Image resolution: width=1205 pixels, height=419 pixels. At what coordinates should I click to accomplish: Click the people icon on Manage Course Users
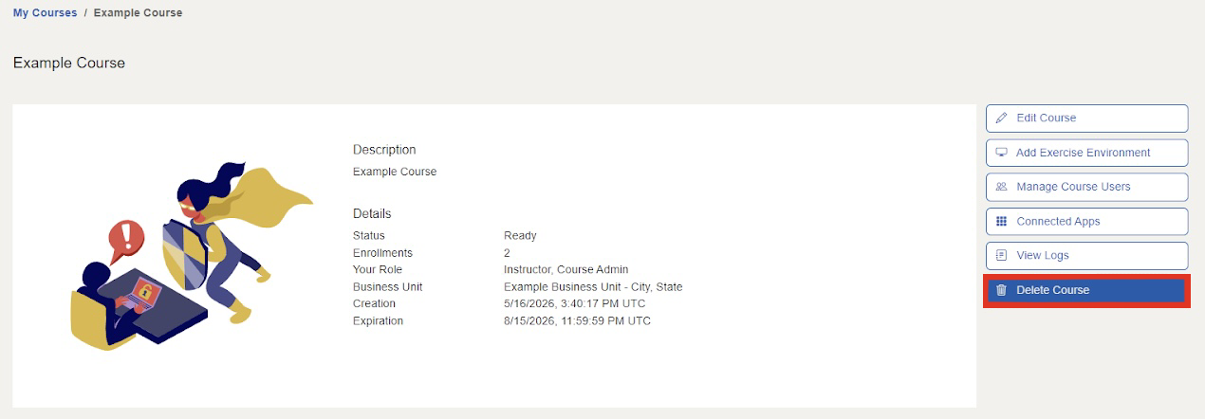coord(1001,187)
